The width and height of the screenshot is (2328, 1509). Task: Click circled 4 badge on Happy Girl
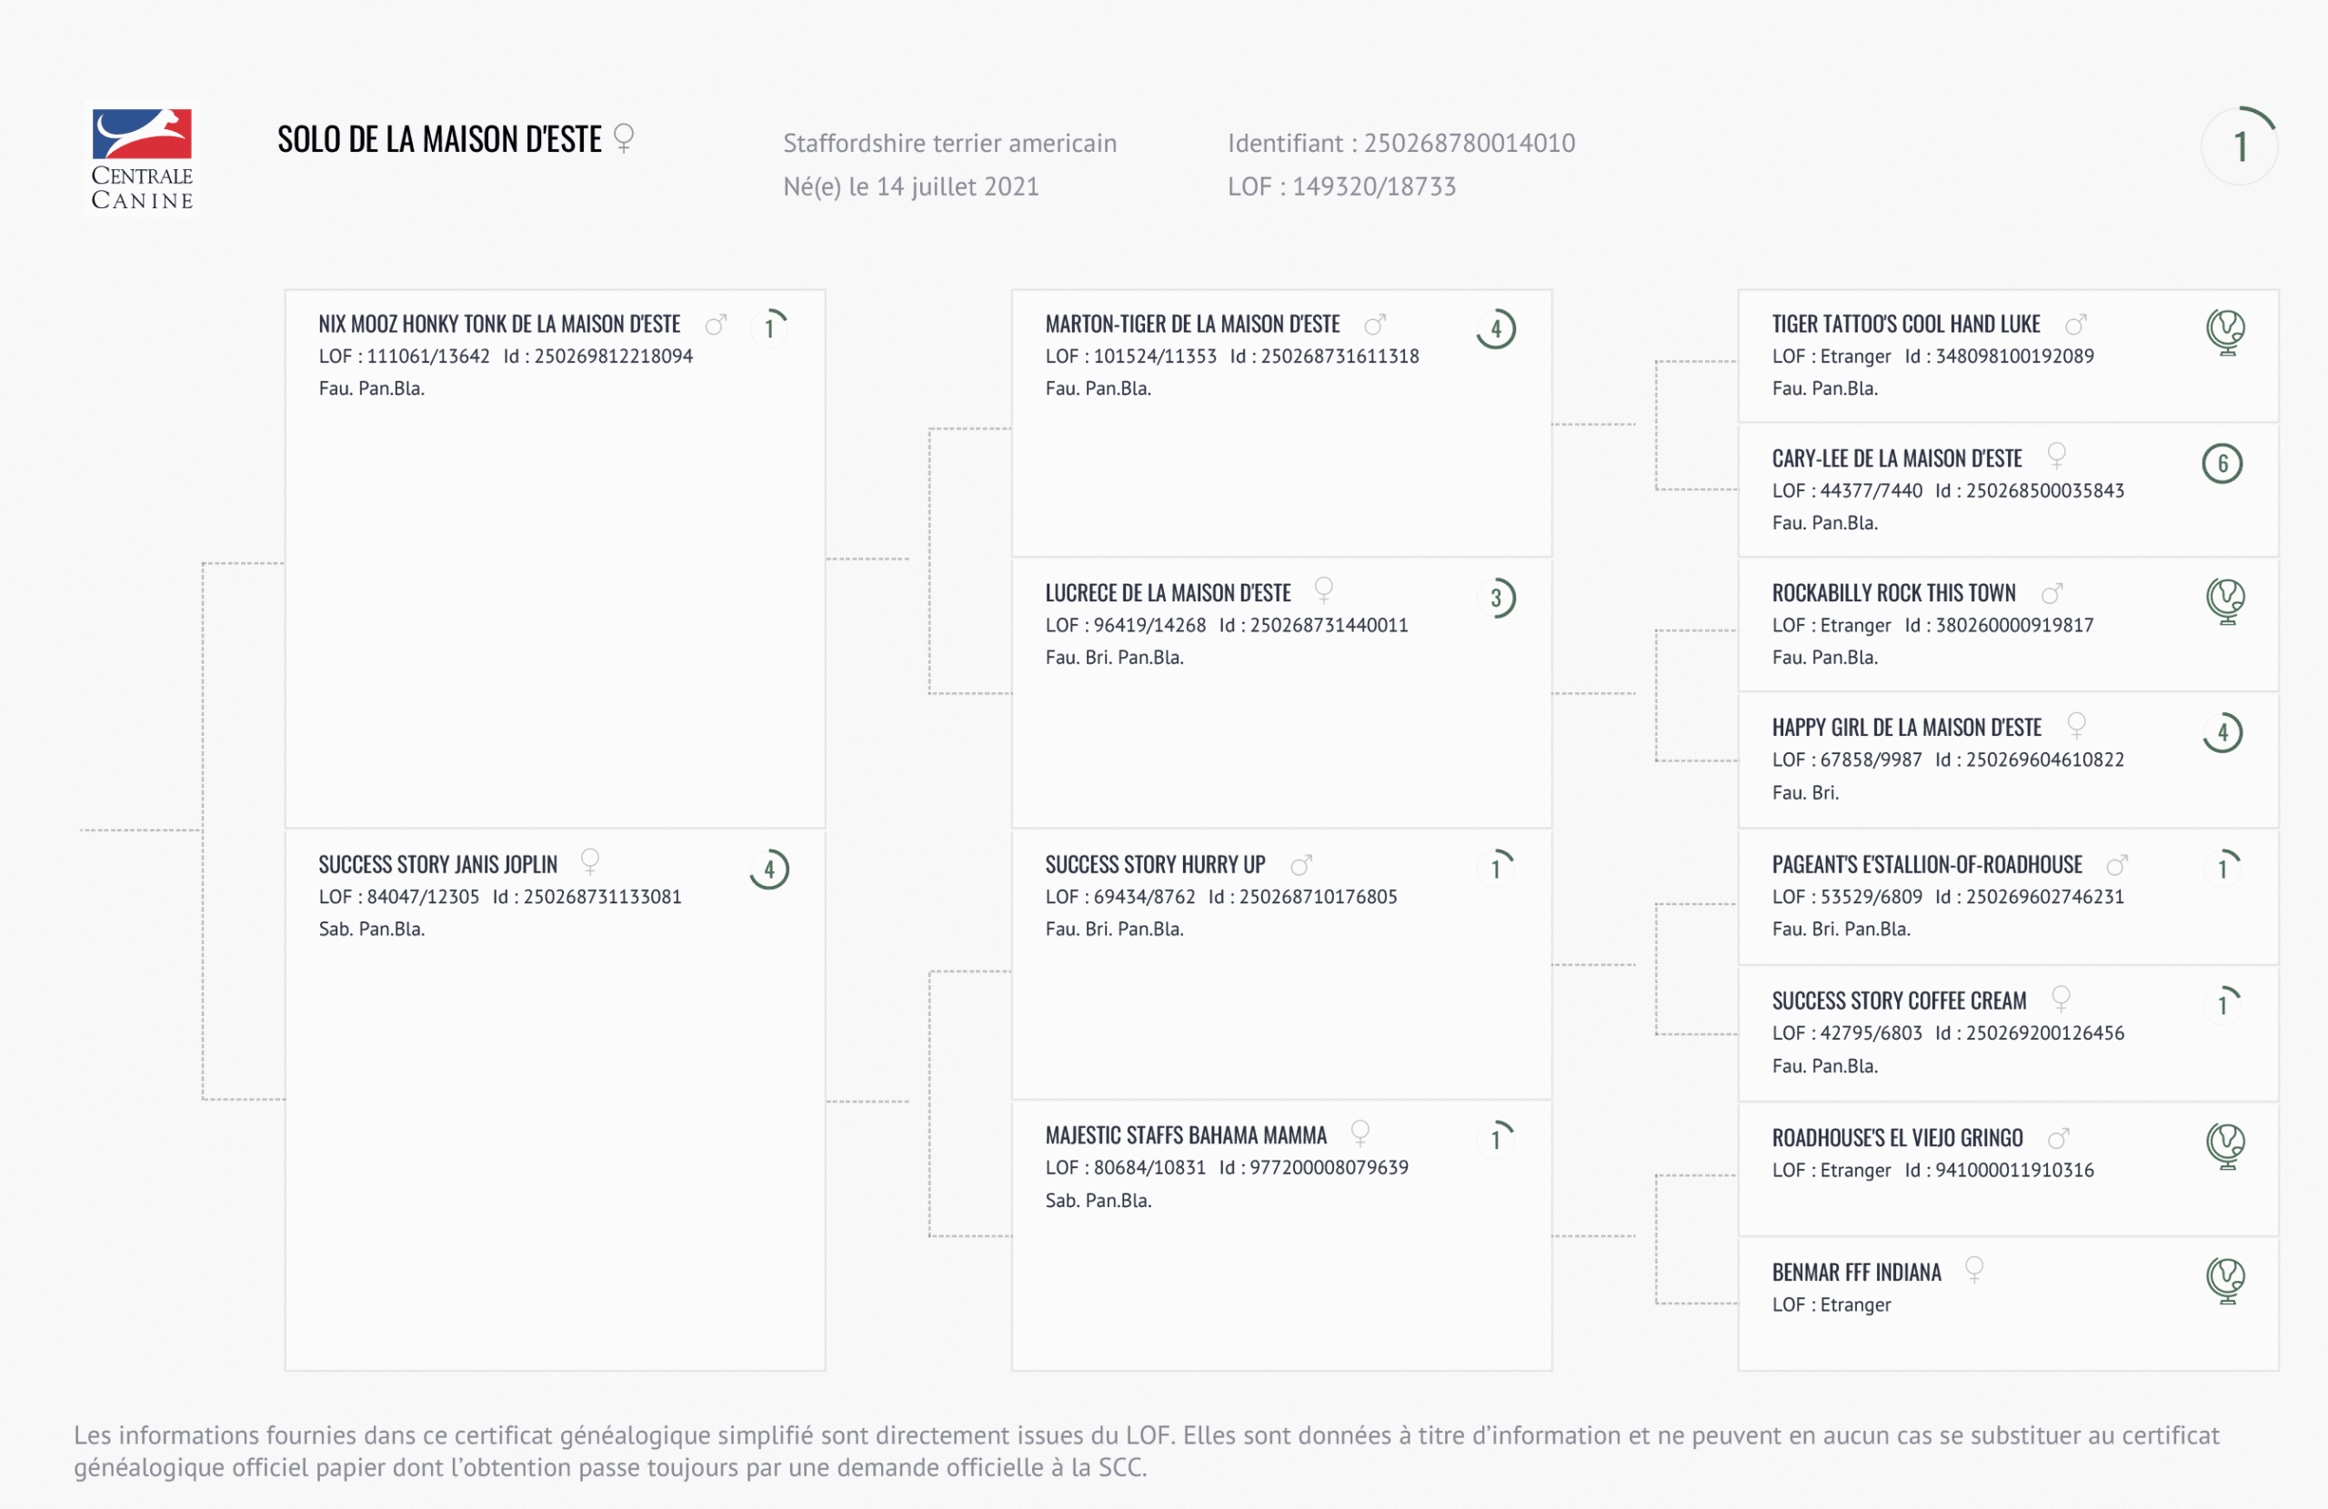point(2222,732)
